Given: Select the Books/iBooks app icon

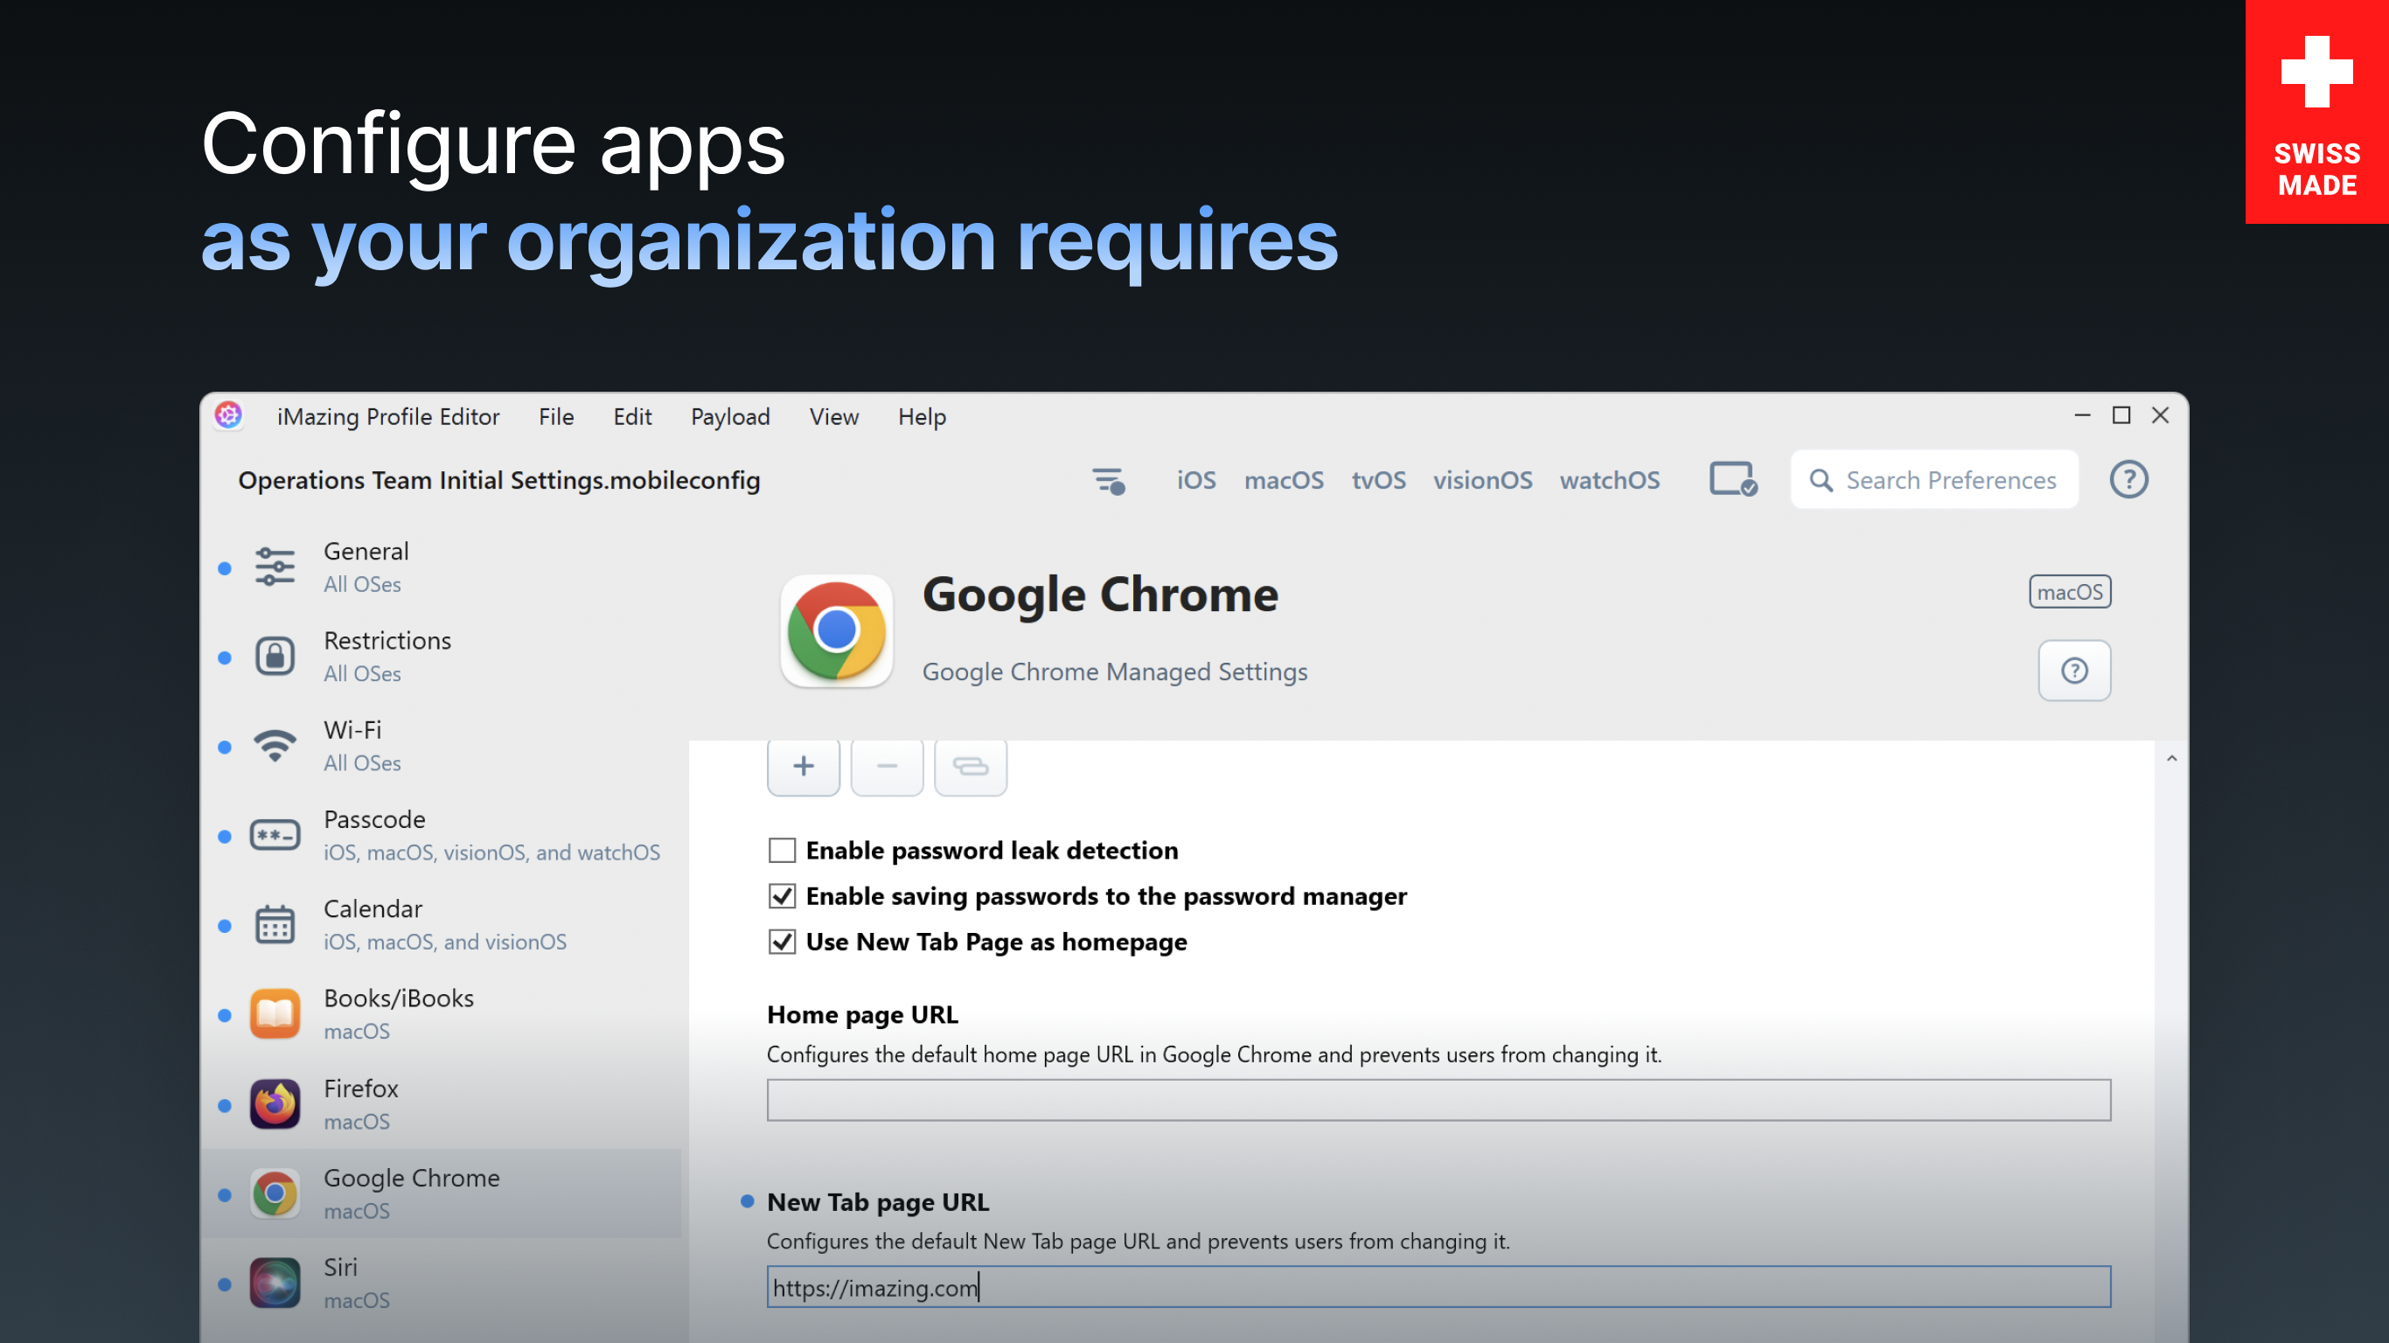Looking at the screenshot, I should [x=275, y=1013].
